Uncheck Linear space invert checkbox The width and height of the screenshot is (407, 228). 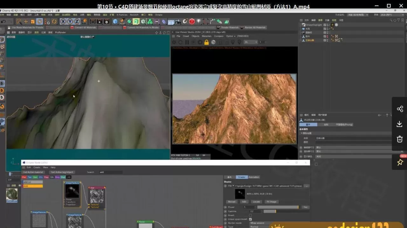click(x=250, y=219)
